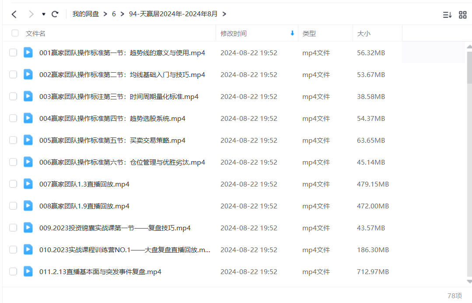Click video icon of 001 趋势线的意义与使用
Image resolution: width=472 pixels, height=303 pixels.
(28, 53)
